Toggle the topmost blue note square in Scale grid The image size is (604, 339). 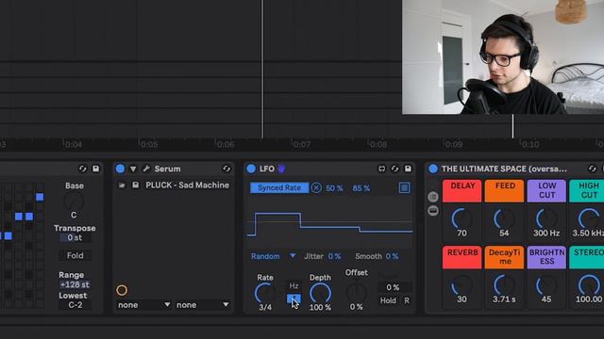click(40, 197)
